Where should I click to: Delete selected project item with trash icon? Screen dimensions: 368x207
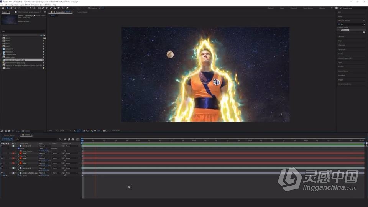pos(23,131)
